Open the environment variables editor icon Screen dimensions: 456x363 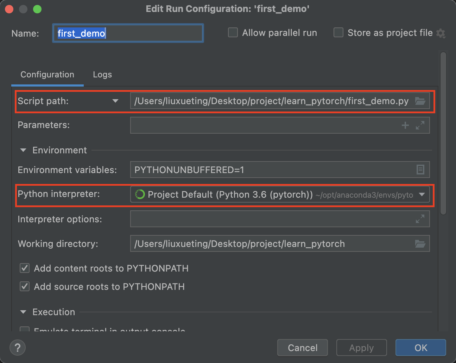(420, 170)
